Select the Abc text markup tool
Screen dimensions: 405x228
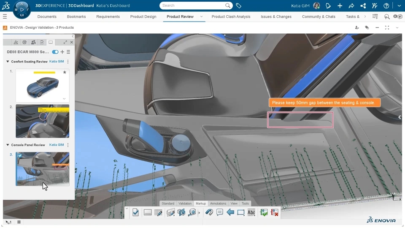pos(251,212)
